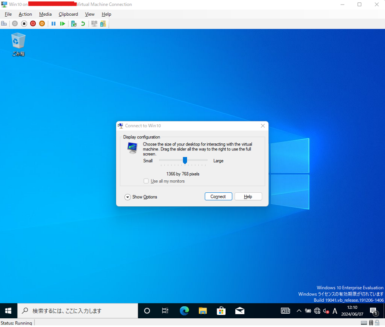Click the display size slider thumb
Image resolution: width=385 pixels, height=327 pixels.
[x=185, y=160]
